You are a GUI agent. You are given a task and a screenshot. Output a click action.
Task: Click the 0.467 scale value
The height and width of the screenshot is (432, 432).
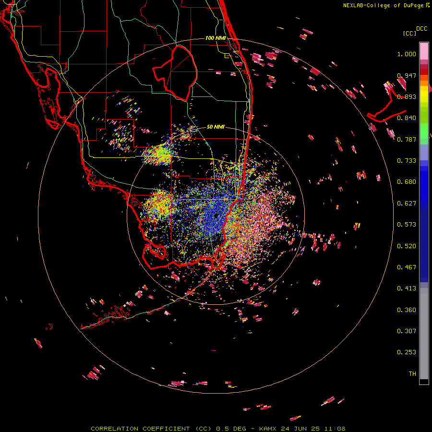click(x=407, y=267)
